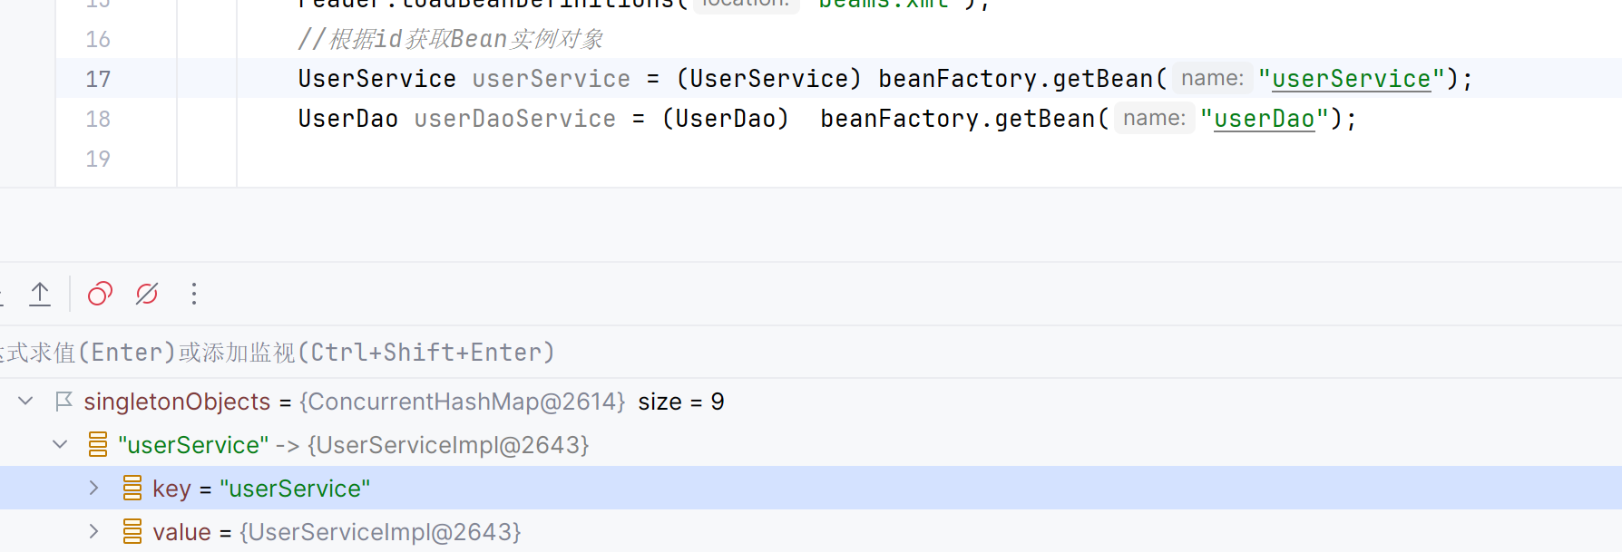Click the map entry icon before "userService" -> {UserServiceImpl@2643}
Image resolution: width=1622 pixels, height=552 pixels.
pyautogui.click(x=98, y=445)
